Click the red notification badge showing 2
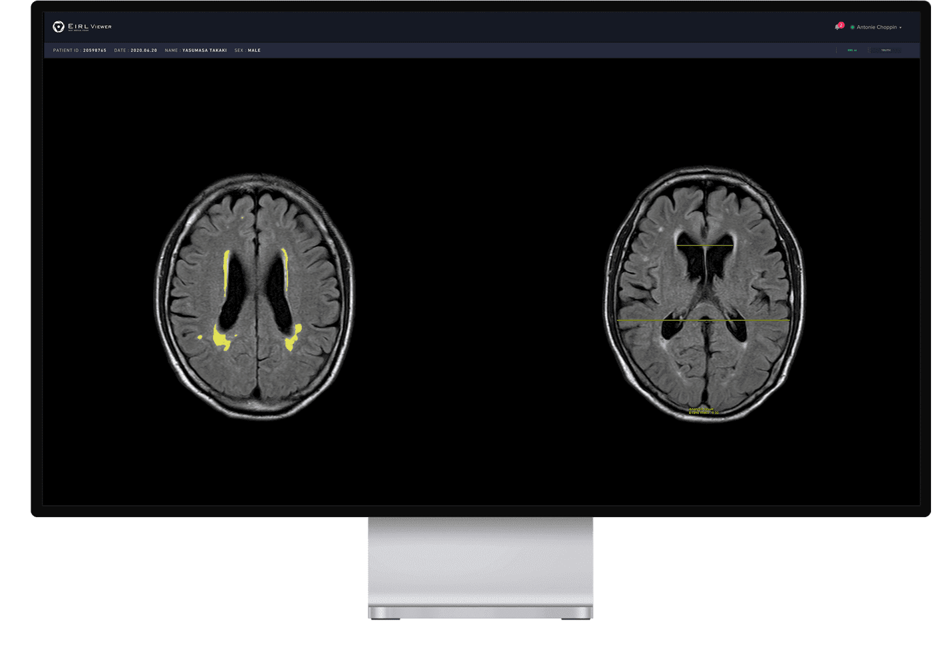Screen dimensions: 941x672 point(841,24)
